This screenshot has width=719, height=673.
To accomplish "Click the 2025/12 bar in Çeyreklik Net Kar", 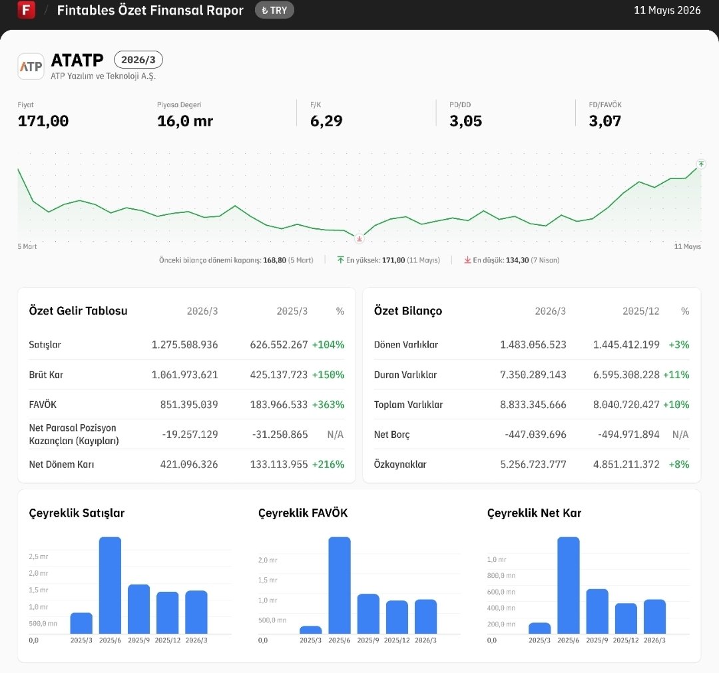I will (x=626, y=619).
